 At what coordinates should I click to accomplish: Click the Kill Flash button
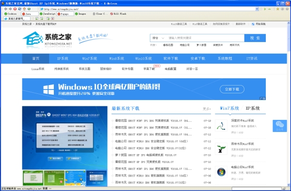pyautogui.click(x=118, y=14)
